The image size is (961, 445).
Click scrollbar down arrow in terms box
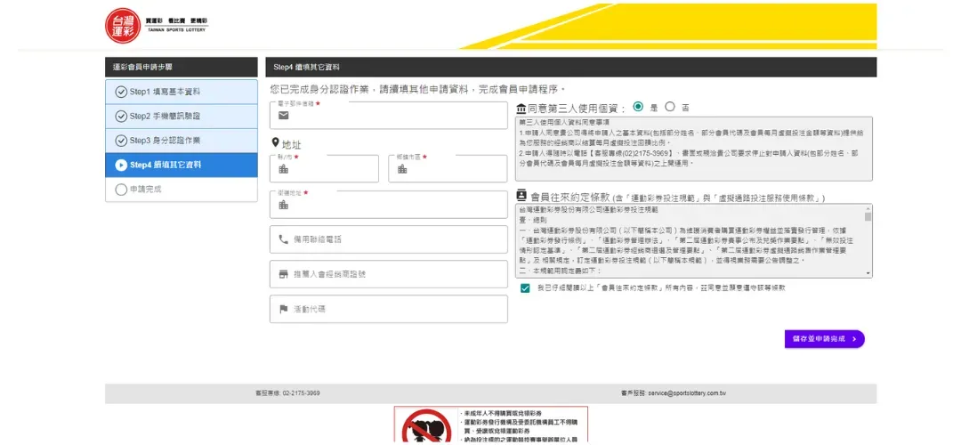(868, 271)
